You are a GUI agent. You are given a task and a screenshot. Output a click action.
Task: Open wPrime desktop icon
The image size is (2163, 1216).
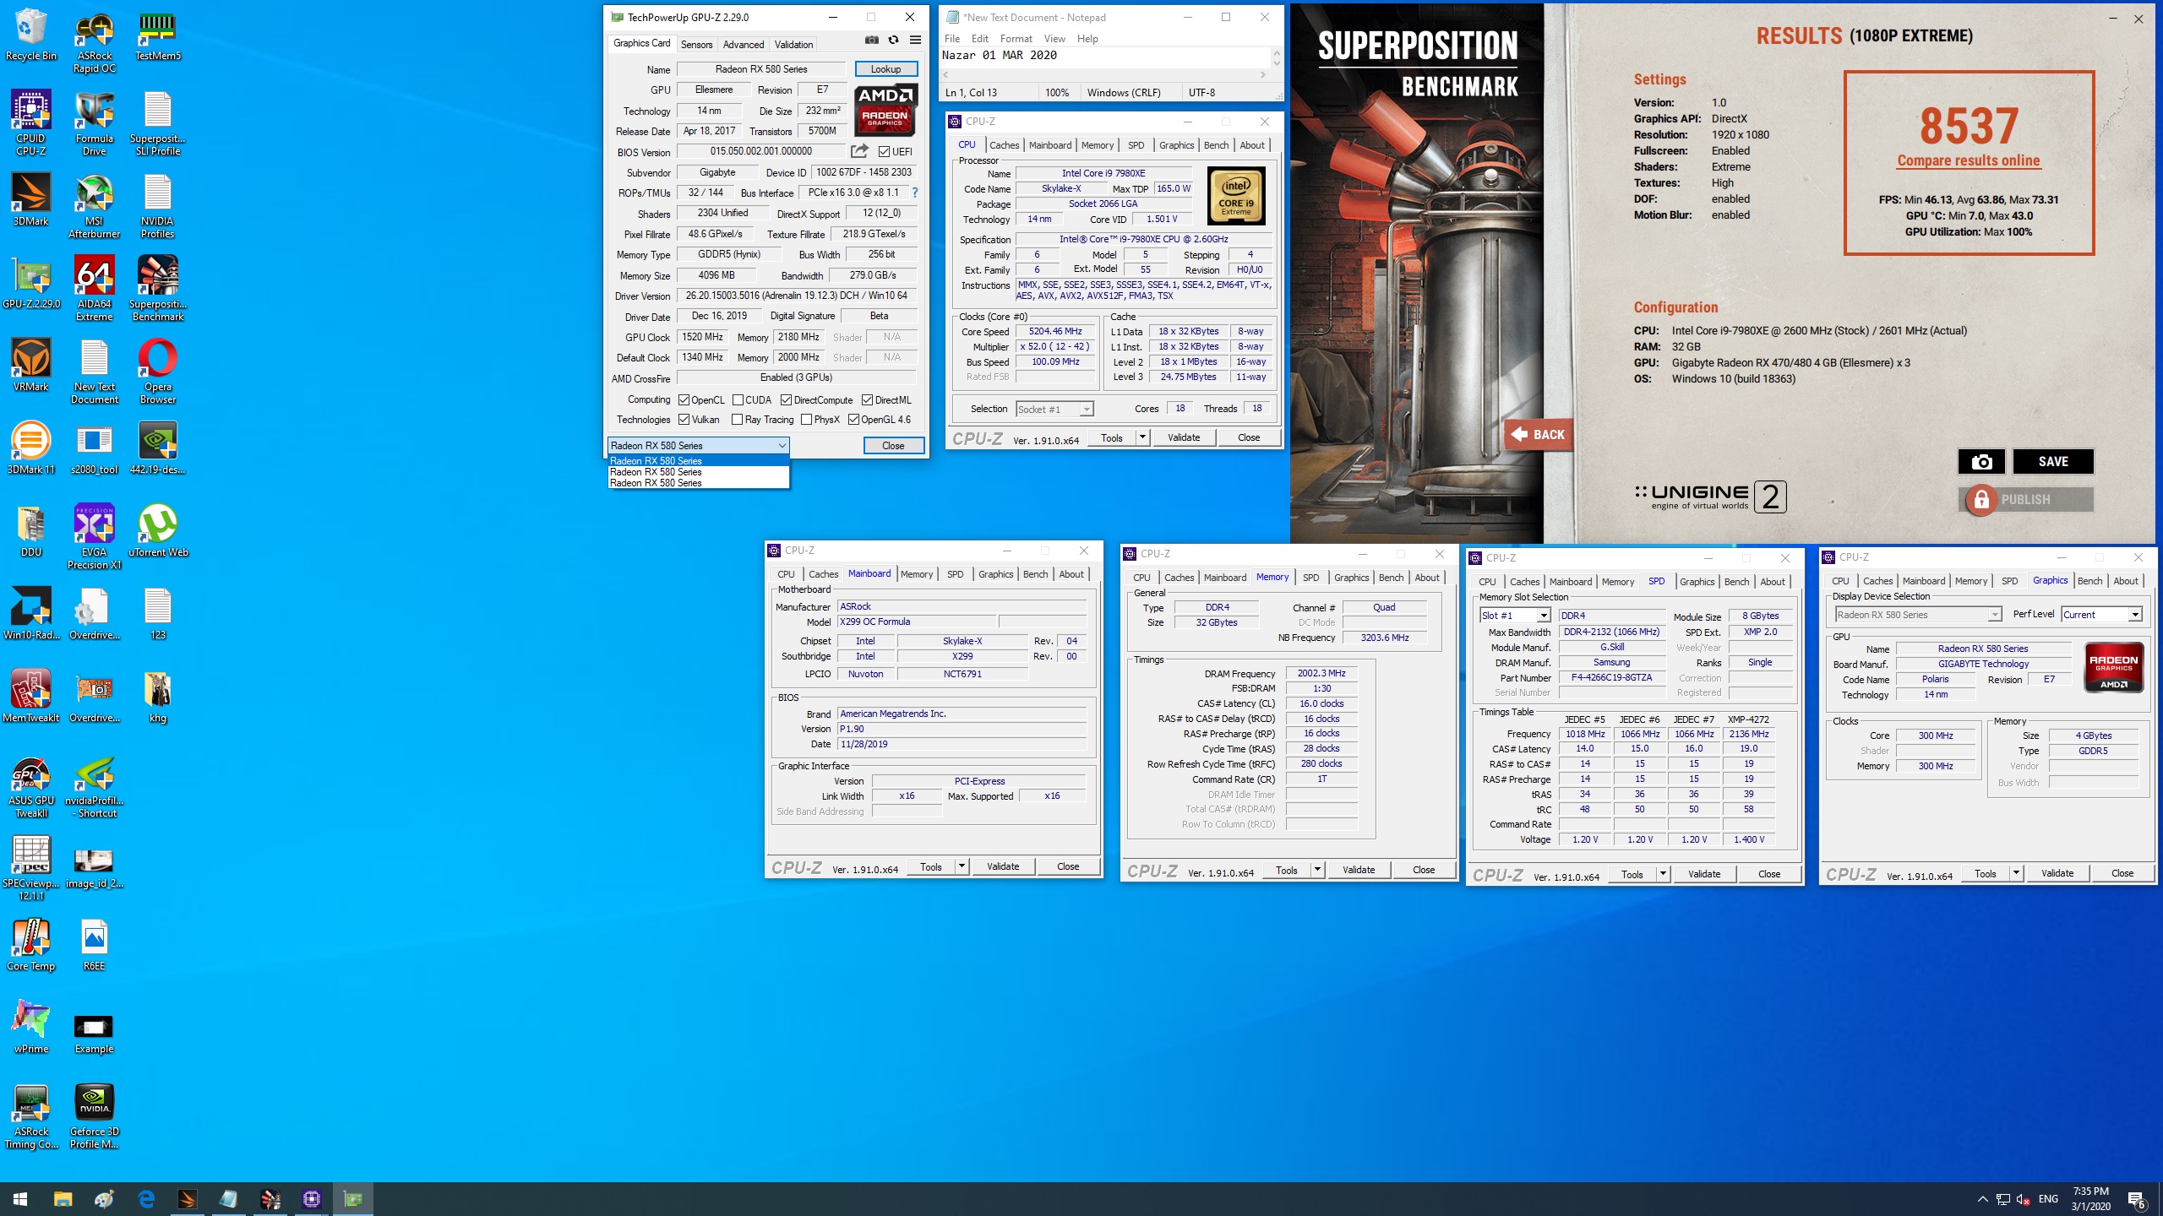pos(31,1027)
